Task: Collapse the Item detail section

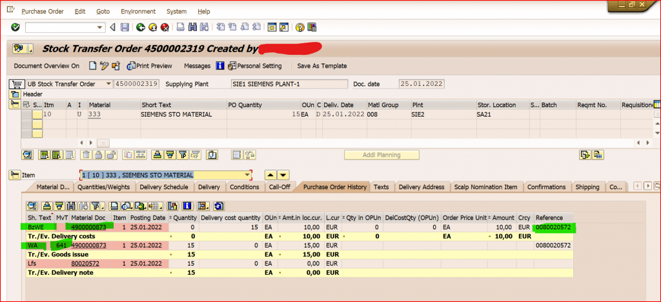Action: tap(14, 174)
